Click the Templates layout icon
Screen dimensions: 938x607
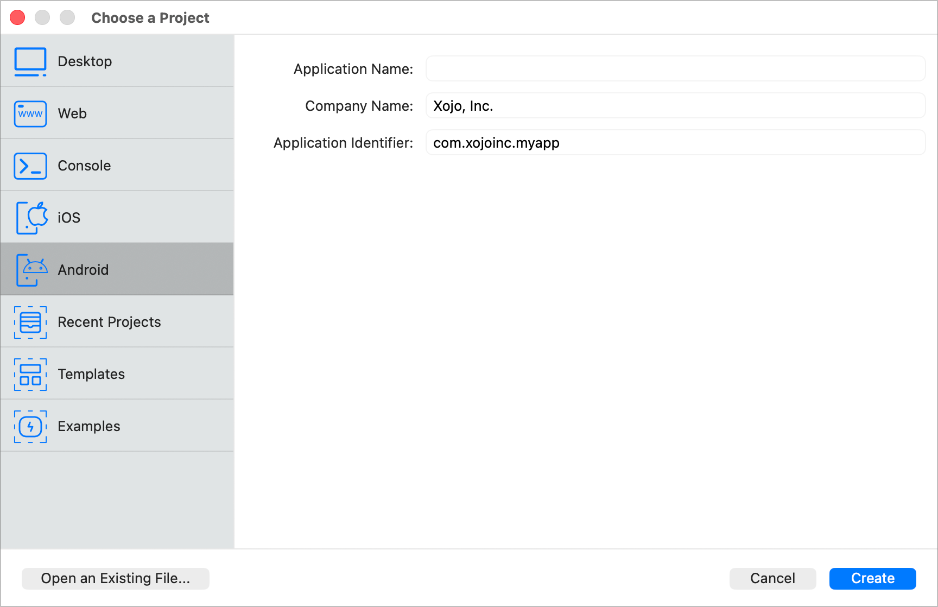tap(30, 374)
